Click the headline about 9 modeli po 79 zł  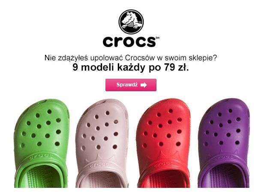131,67
